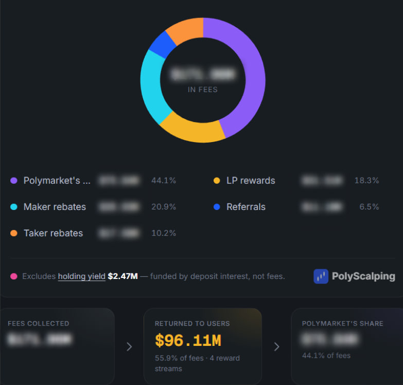This screenshot has width=403, height=385.
Task: Select the cyan donut chart segment
Action: (x=151, y=86)
